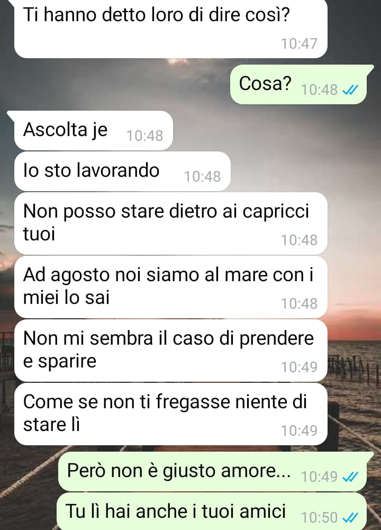Tap the 10:50 timestamp on the last message
Image resolution: width=381 pixels, height=530 pixels.
click(319, 517)
